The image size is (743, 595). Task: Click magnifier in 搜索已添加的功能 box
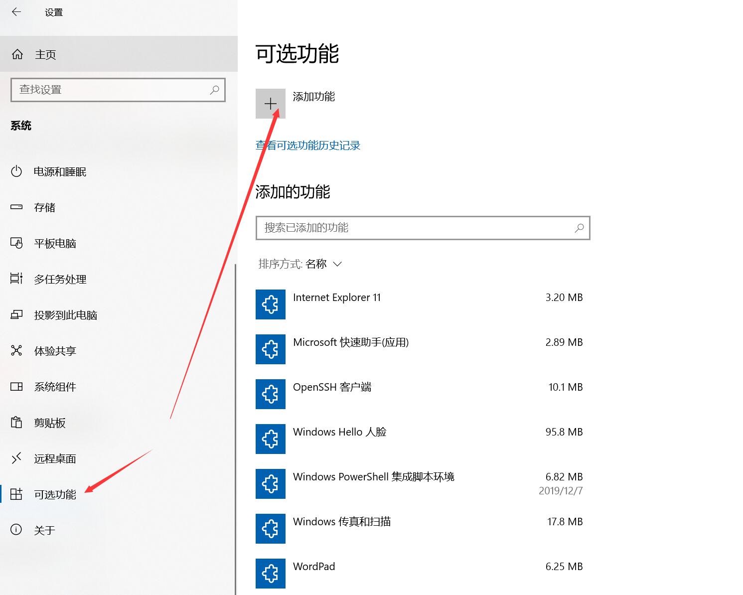point(579,228)
